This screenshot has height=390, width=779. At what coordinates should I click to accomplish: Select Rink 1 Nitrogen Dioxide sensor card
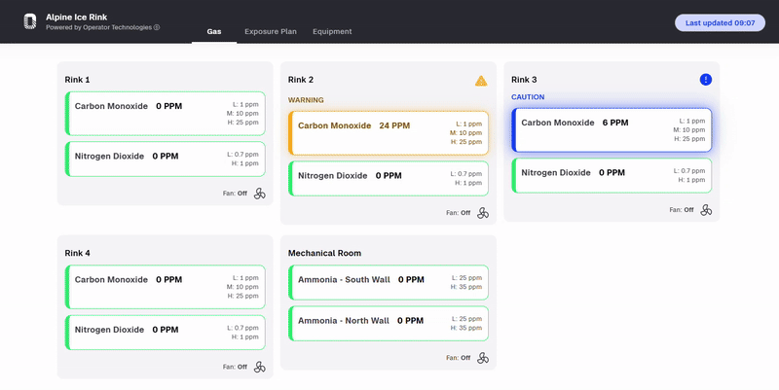pos(165,160)
